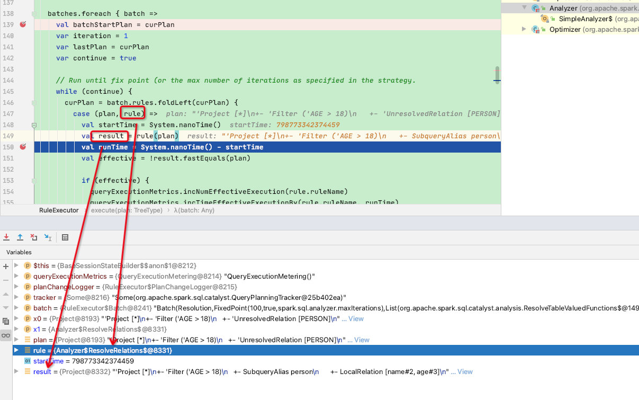
Task: Click the RuleExecutor breadcrumb
Action: (59, 210)
